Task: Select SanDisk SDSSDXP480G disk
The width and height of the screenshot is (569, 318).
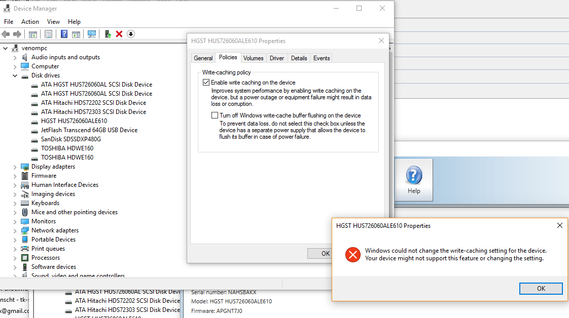Action: click(71, 139)
